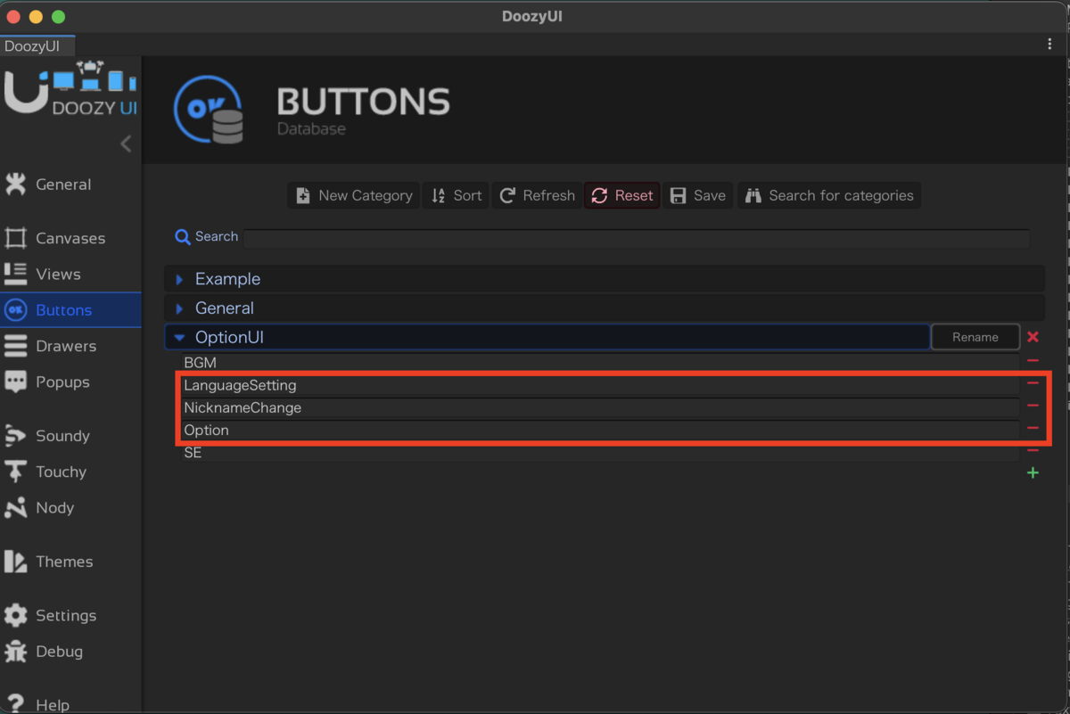This screenshot has width=1070, height=714.
Task: Remove the LanguageSetting entry
Action: point(1033,383)
